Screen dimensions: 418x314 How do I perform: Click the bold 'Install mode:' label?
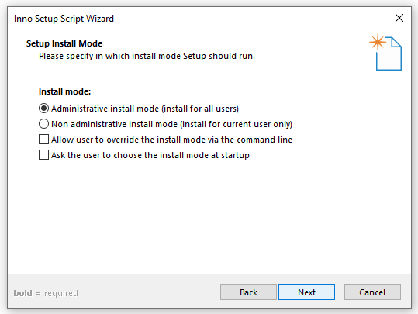point(65,91)
